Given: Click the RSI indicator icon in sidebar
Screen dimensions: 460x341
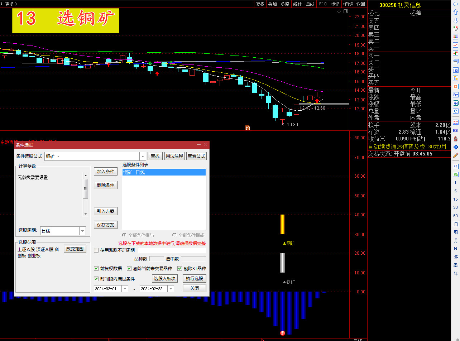Looking at the screenshot, I should coord(456,130).
